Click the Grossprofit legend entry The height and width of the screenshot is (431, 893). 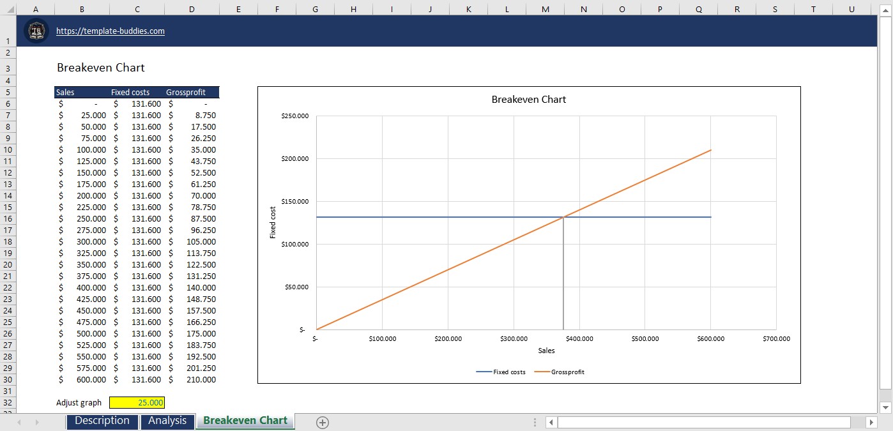(559, 372)
